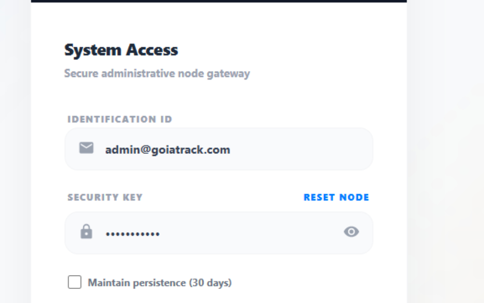Enable Maintain persistence checkbox
Image resolution: width=484 pixels, height=303 pixels.
click(75, 282)
